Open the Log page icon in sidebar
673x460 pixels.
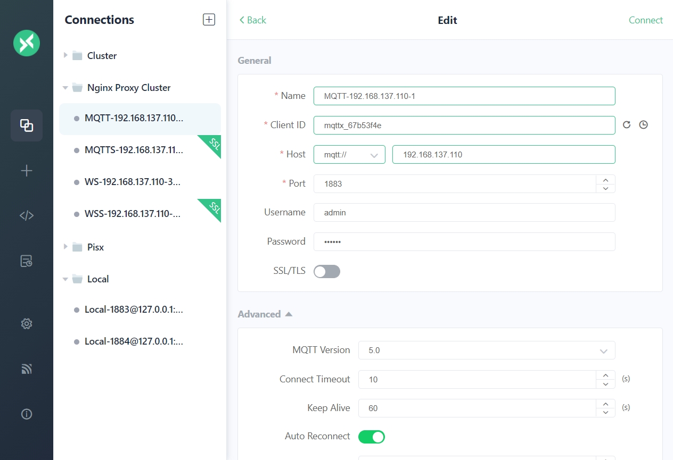27,261
